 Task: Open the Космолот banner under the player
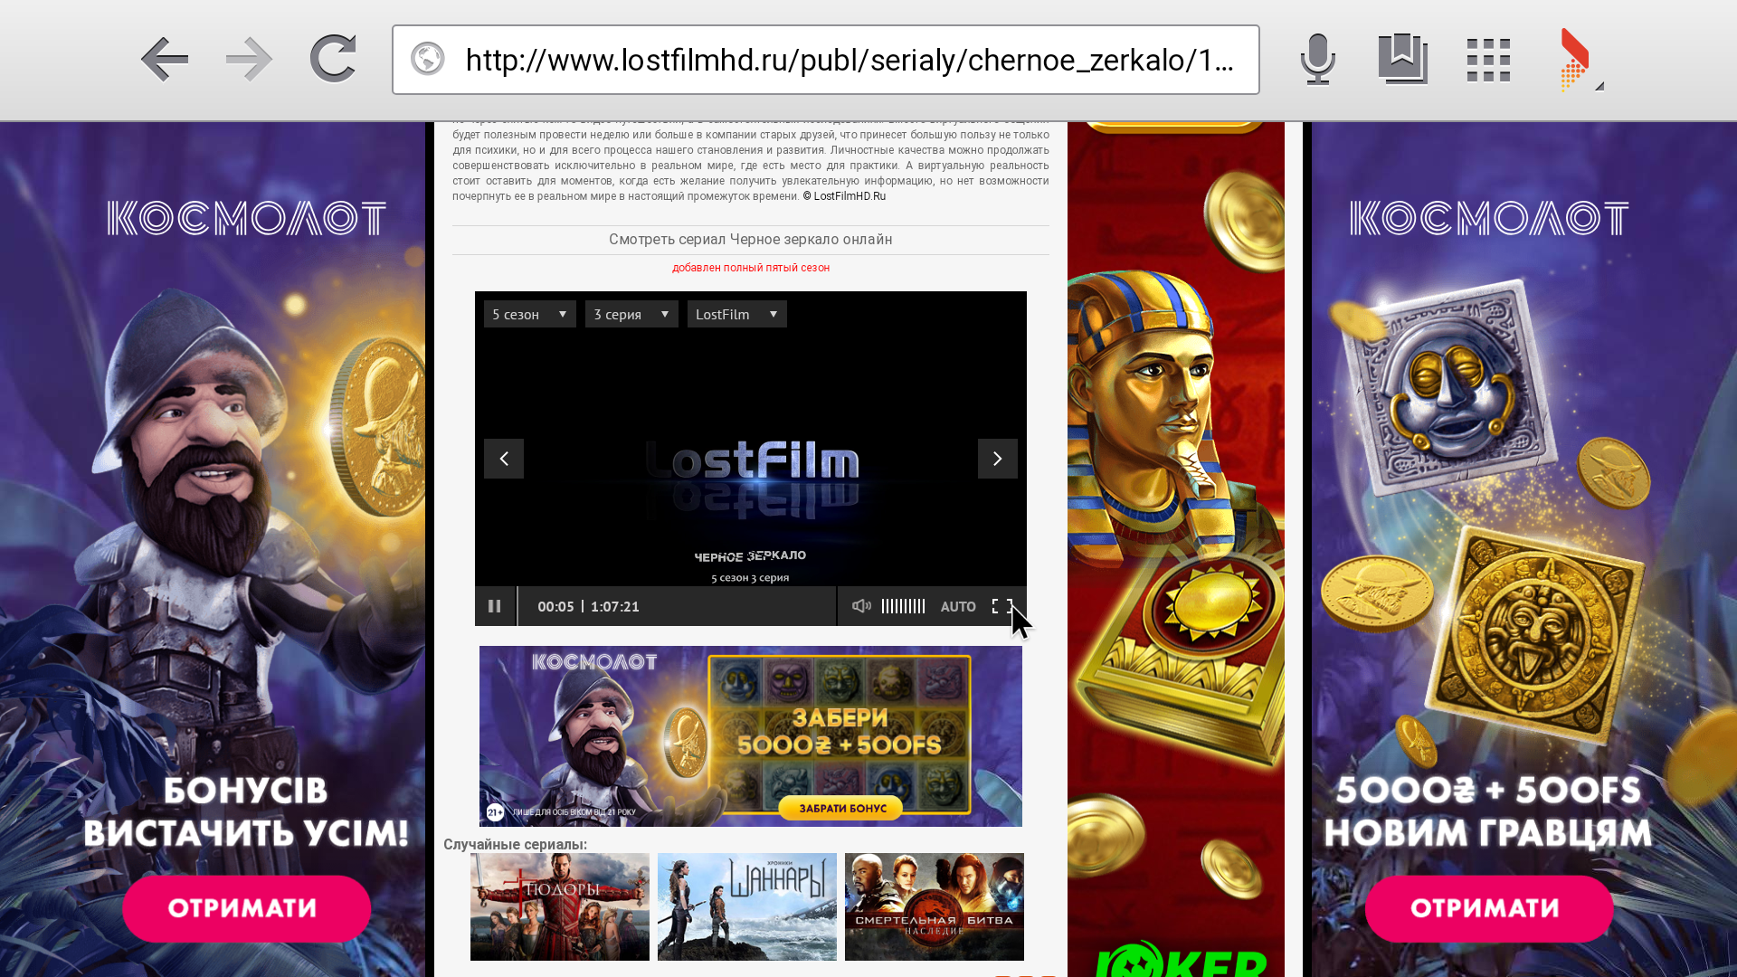(751, 735)
